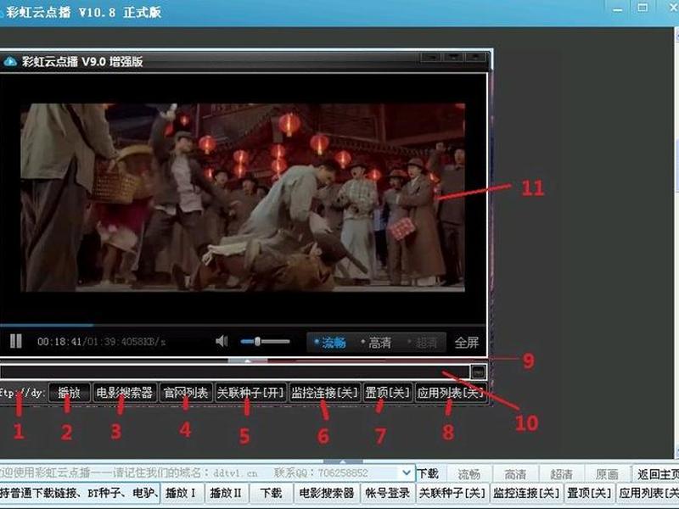679x509 pixels.
Task: Switch to 流畅 tab in bottom bar
Action: 469,474
